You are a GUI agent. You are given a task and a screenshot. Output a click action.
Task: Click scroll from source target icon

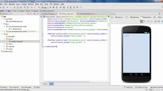pyautogui.click(x=28, y=14)
